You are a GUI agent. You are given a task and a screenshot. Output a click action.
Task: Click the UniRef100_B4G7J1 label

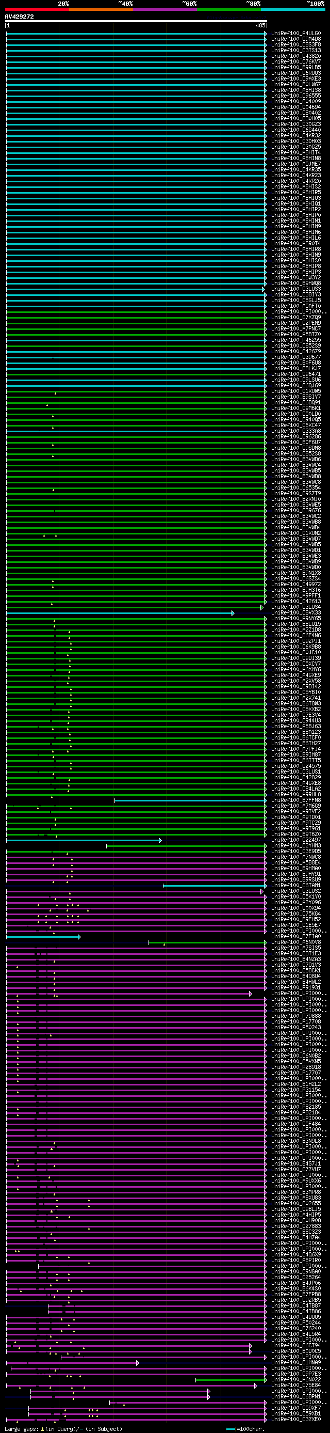tap(296, 1164)
